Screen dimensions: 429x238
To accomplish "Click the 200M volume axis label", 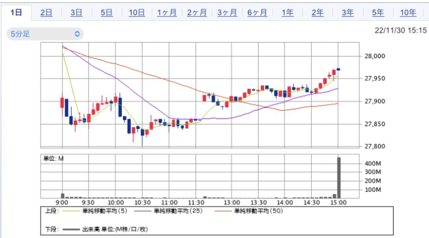I will [x=372, y=181].
